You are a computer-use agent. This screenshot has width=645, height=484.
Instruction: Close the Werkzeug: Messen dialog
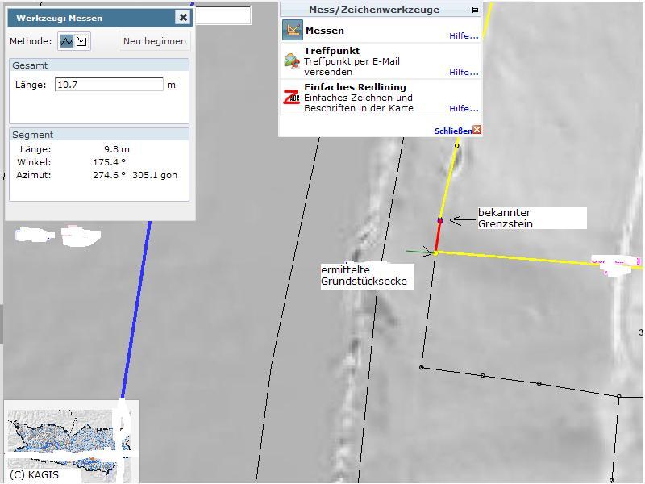click(183, 17)
